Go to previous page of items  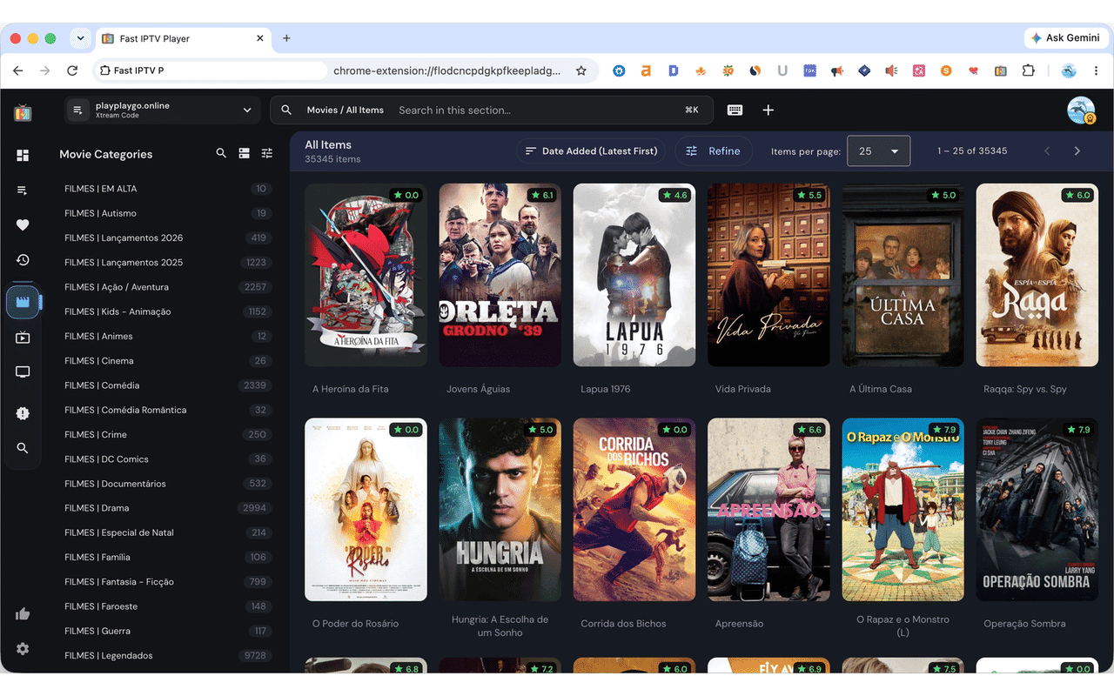[1047, 151]
